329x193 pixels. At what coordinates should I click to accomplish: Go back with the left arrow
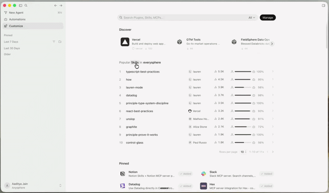pos(56,5)
